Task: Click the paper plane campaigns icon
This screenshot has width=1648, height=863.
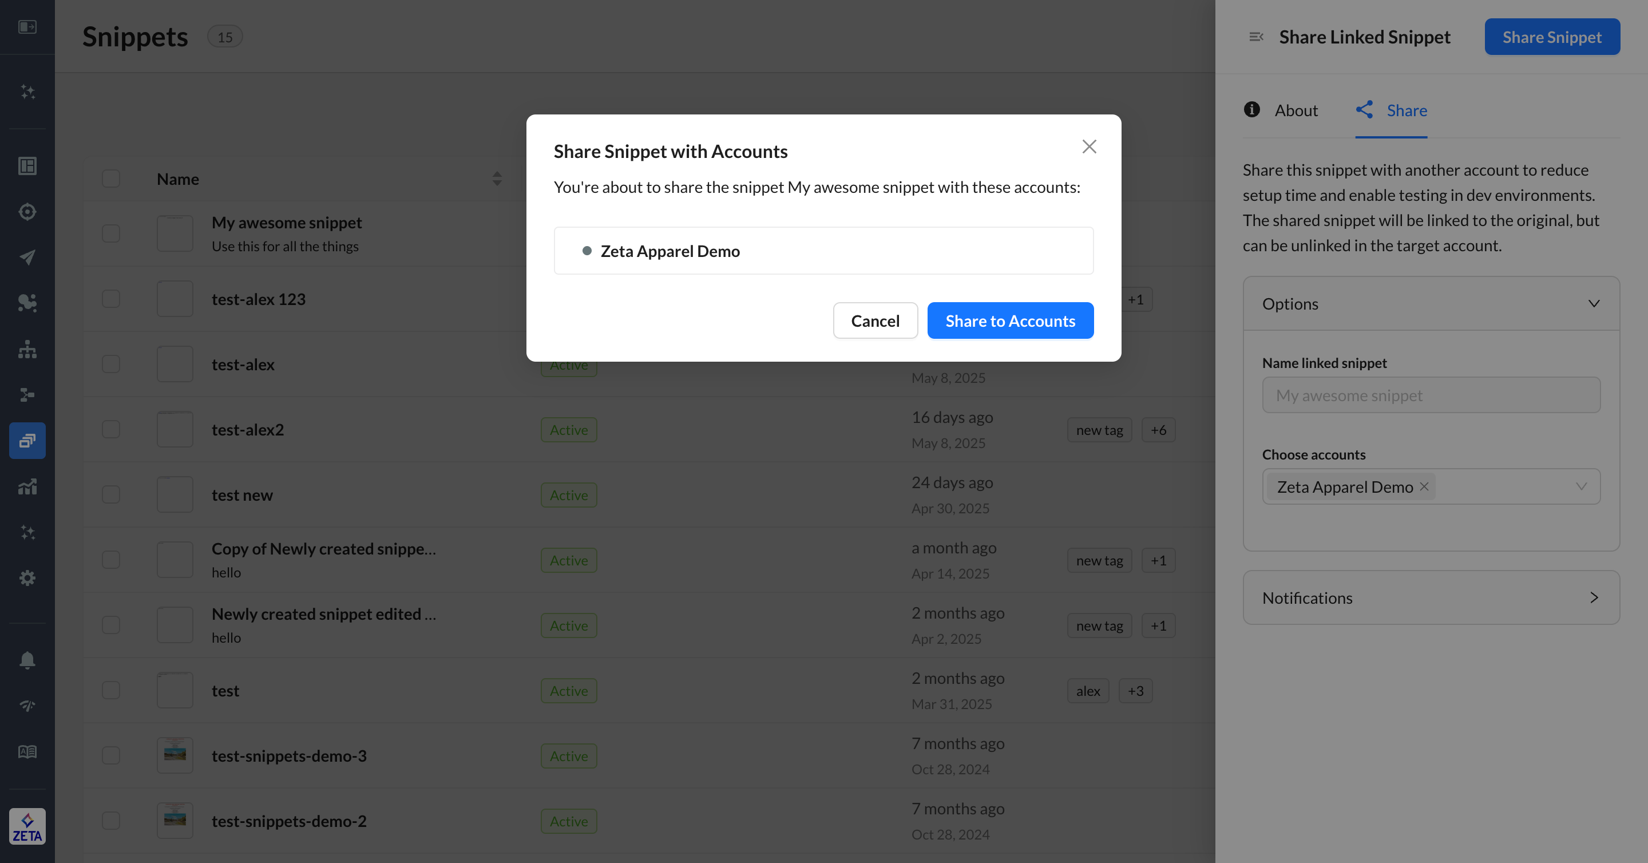Action: point(27,257)
